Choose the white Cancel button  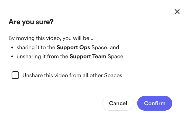[118, 103]
